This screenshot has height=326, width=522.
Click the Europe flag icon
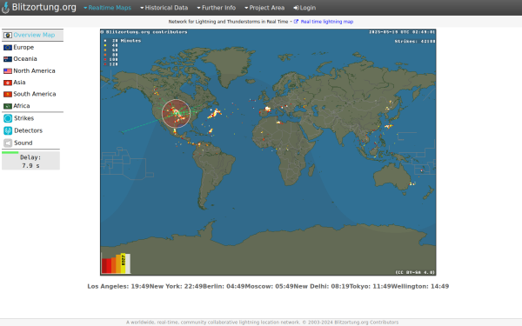coord(8,48)
